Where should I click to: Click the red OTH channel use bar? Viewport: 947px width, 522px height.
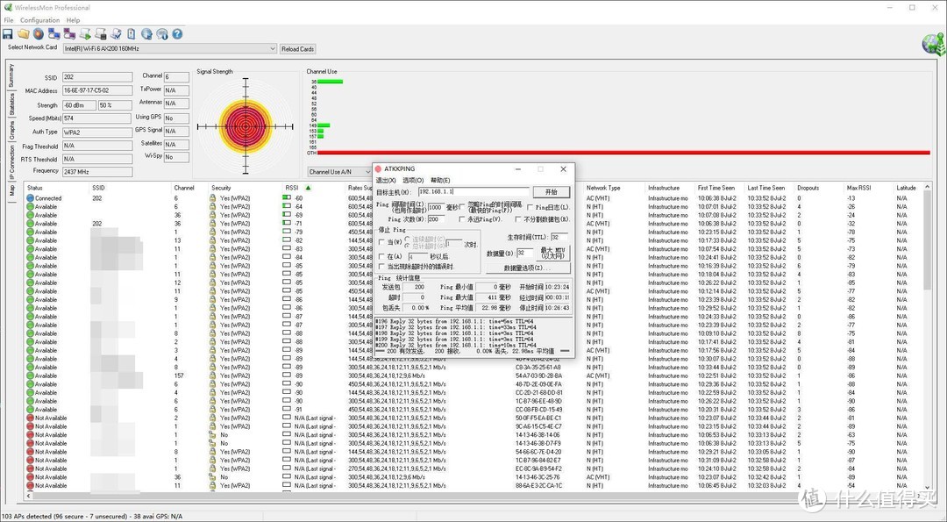pos(623,153)
